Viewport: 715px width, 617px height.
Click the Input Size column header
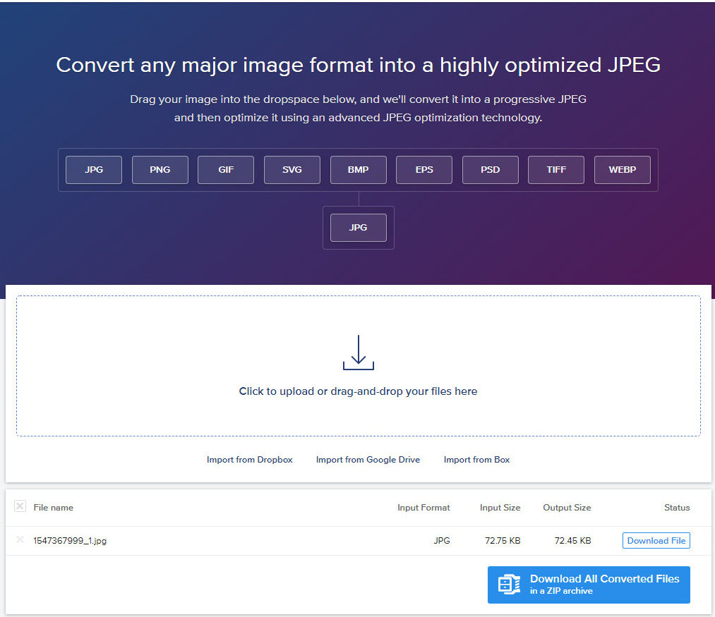(x=500, y=508)
